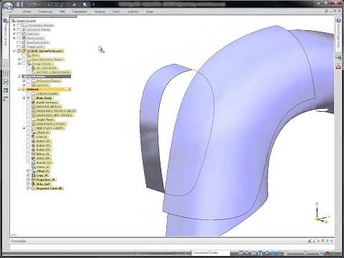Open the Home ribbon tab

[x=27, y=11]
